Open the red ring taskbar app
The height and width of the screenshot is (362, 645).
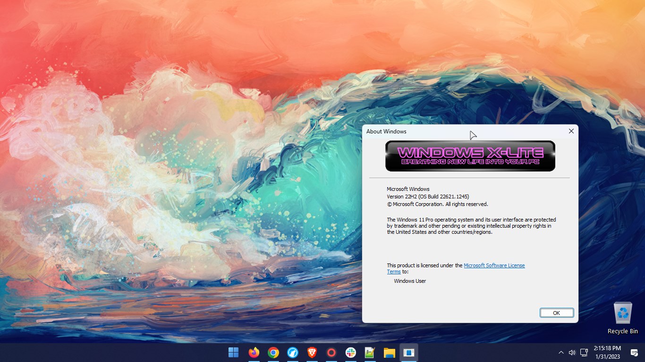(x=331, y=353)
